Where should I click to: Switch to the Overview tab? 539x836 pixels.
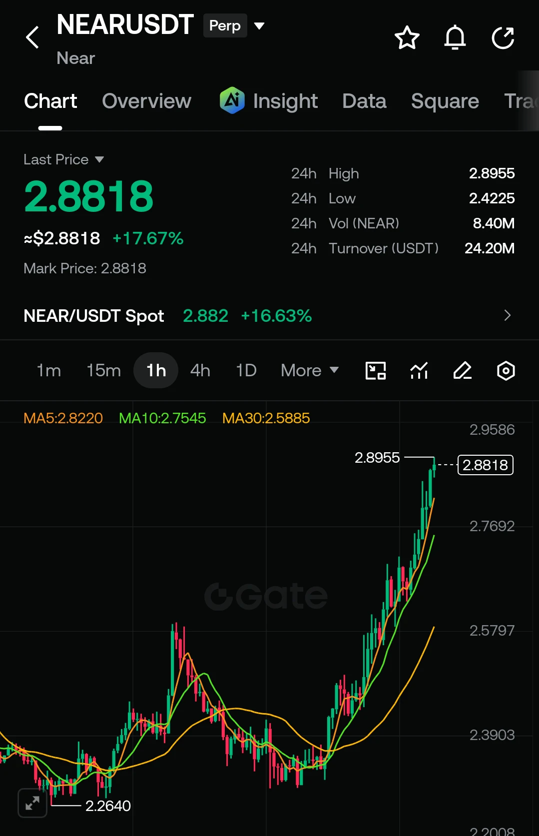pos(147,101)
